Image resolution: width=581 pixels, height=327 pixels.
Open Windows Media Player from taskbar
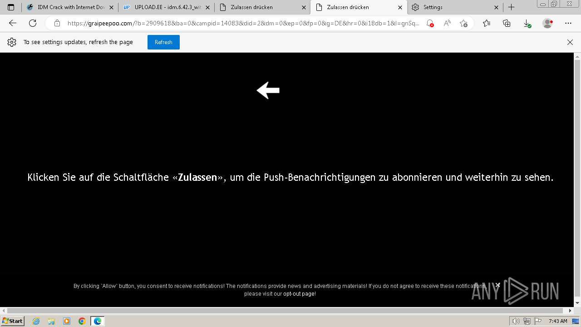coord(67,321)
